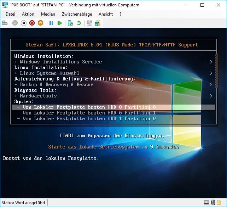Viewport: 227px width, 207px height.
Task: Expand the Hardwaretools submenu arrow
Action: tap(211, 96)
